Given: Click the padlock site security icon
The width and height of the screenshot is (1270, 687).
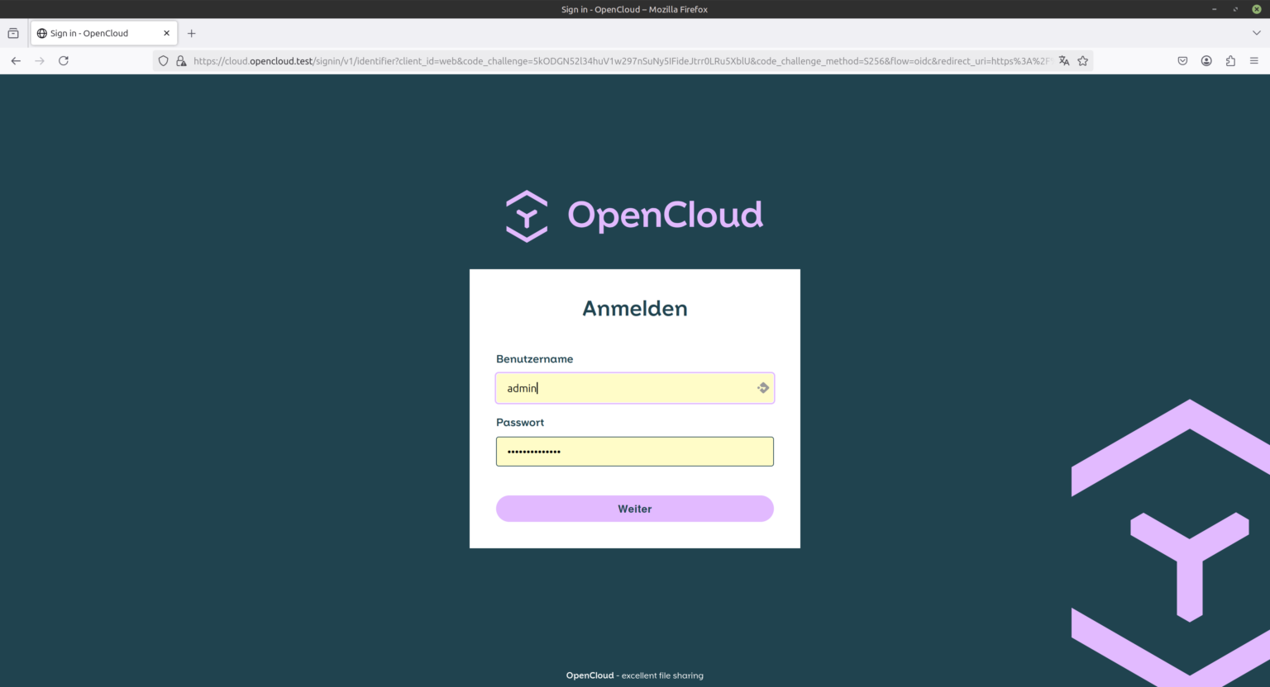Looking at the screenshot, I should pyautogui.click(x=181, y=60).
